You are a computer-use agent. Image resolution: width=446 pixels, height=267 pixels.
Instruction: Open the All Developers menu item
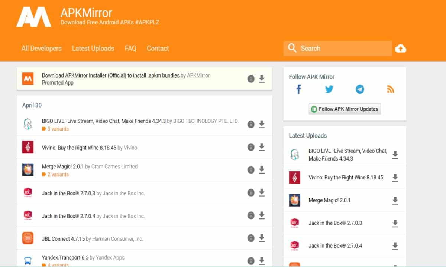point(41,49)
